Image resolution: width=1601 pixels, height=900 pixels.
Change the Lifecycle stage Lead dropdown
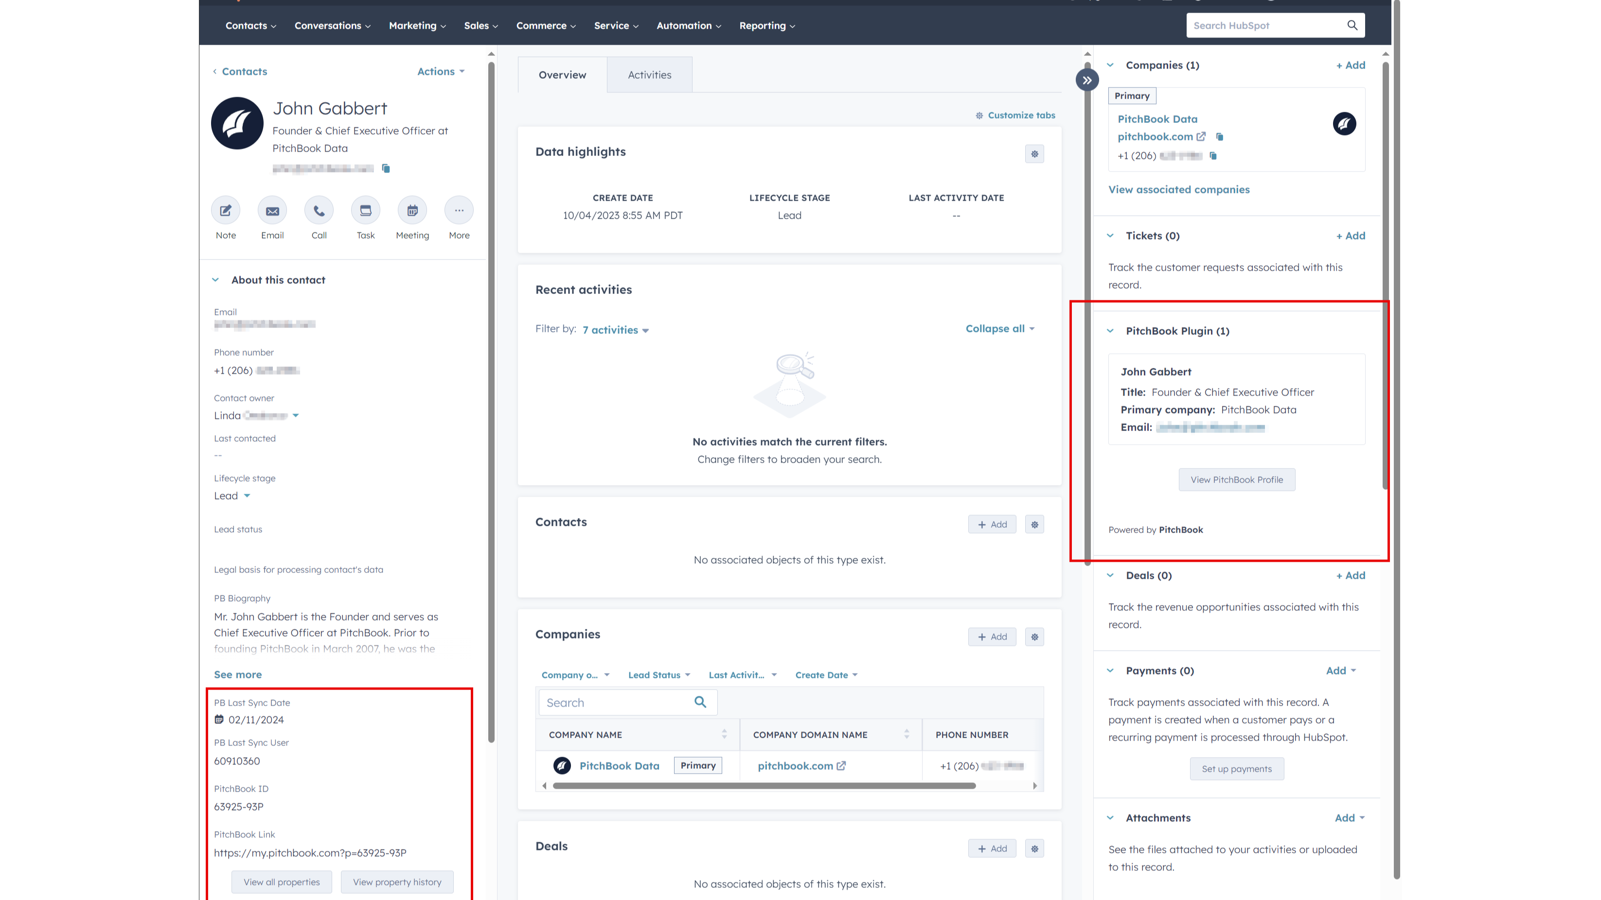[232, 496]
